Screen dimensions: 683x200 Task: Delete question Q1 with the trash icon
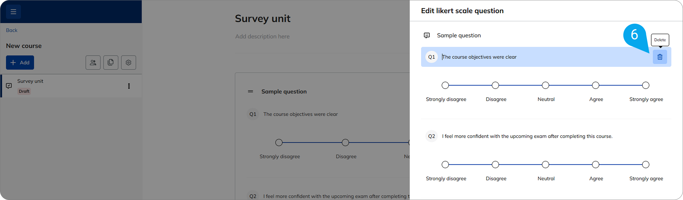(x=660, y=57)
